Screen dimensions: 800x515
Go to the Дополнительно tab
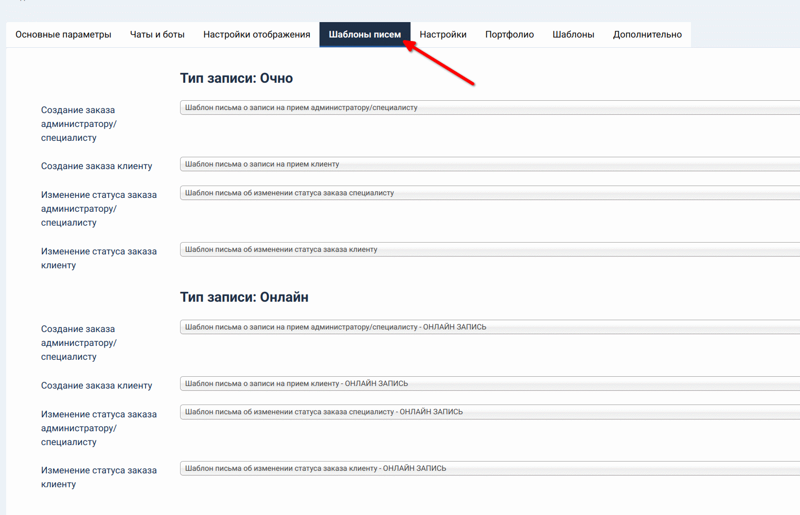click(647, 34)
